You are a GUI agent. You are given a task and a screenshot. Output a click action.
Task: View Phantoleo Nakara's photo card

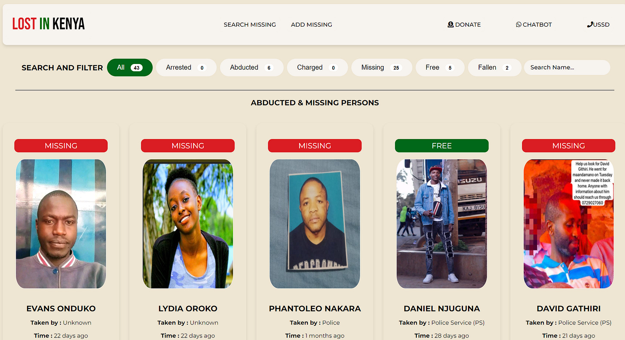click(315, 224)
